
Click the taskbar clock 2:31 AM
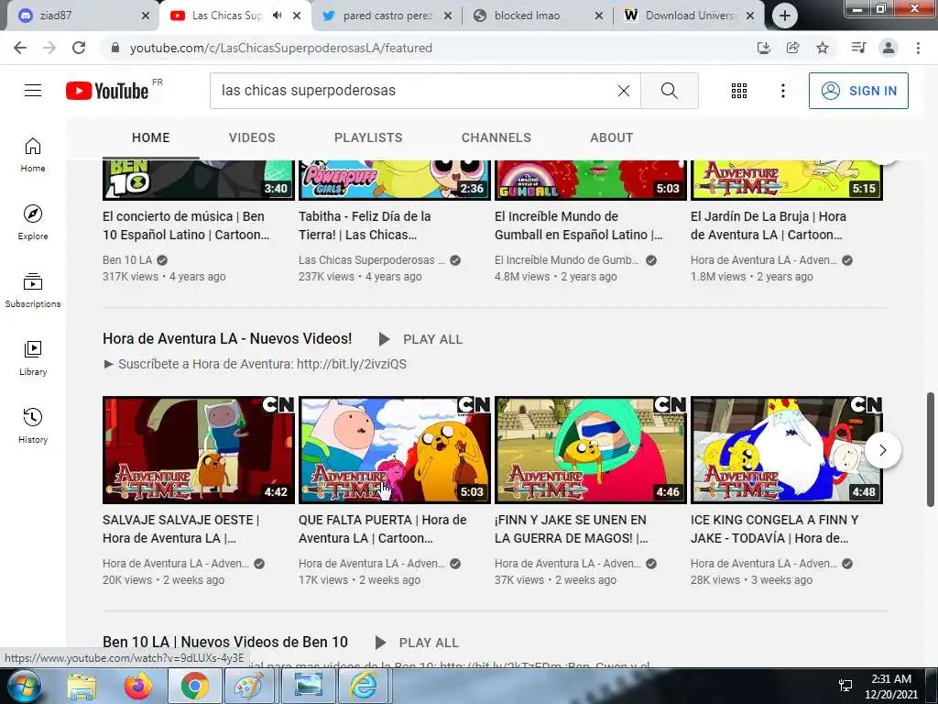(x=891, y=679)
